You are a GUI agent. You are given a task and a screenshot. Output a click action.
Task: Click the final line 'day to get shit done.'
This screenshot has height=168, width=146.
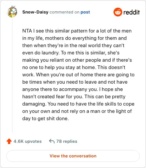[46, 119]
